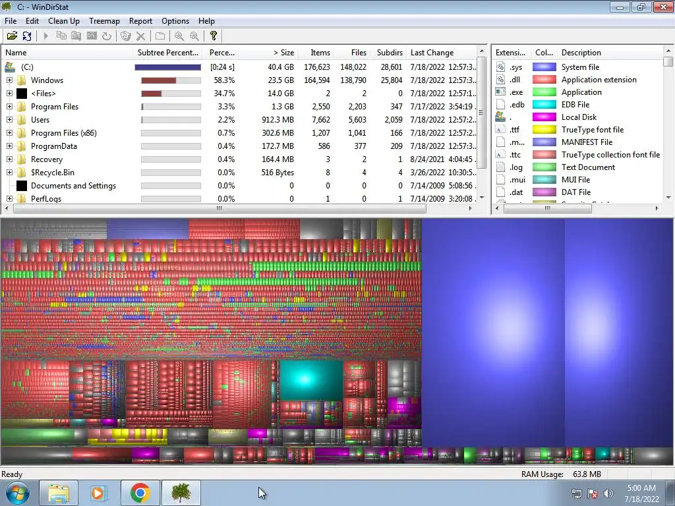Screen dimensions: 675x506
Task: Open the Options menu
Action: [x=175, y=21]
